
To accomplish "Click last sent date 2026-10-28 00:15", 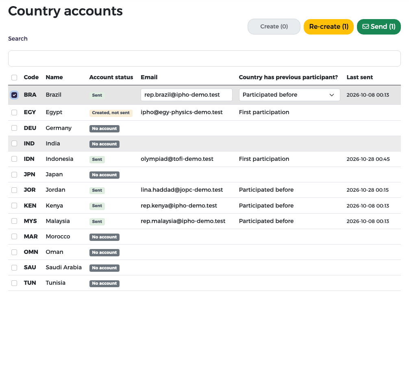I will click(368, 190).
